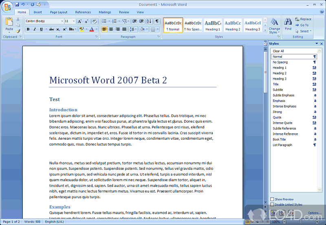Expand the styles gallery More arrow
The image size is (326, 225).
point(265,30)
